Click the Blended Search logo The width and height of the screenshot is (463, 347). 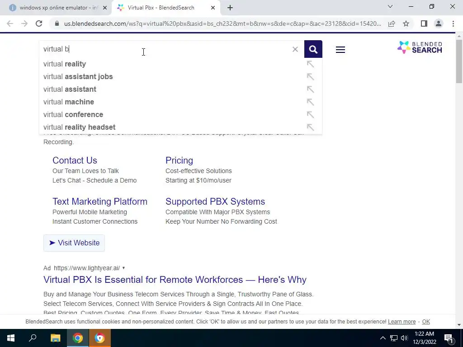tap(420, 47)
